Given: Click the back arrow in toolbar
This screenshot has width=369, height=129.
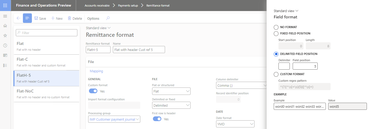Looking at the screenshot, I should [x=18, y=18].
